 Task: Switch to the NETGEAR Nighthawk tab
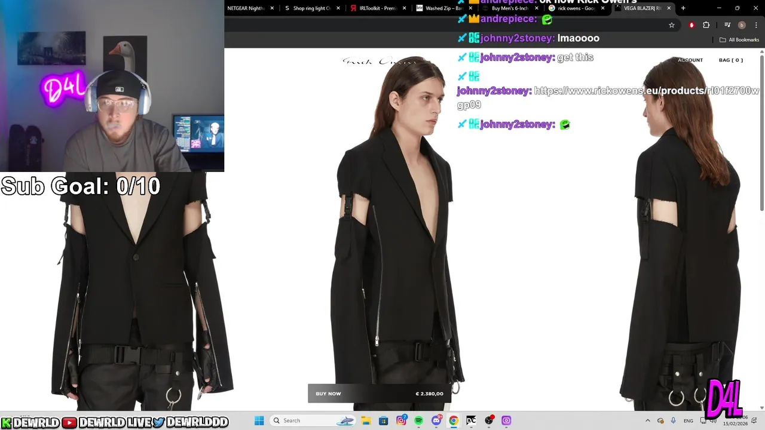coord(245,8)
